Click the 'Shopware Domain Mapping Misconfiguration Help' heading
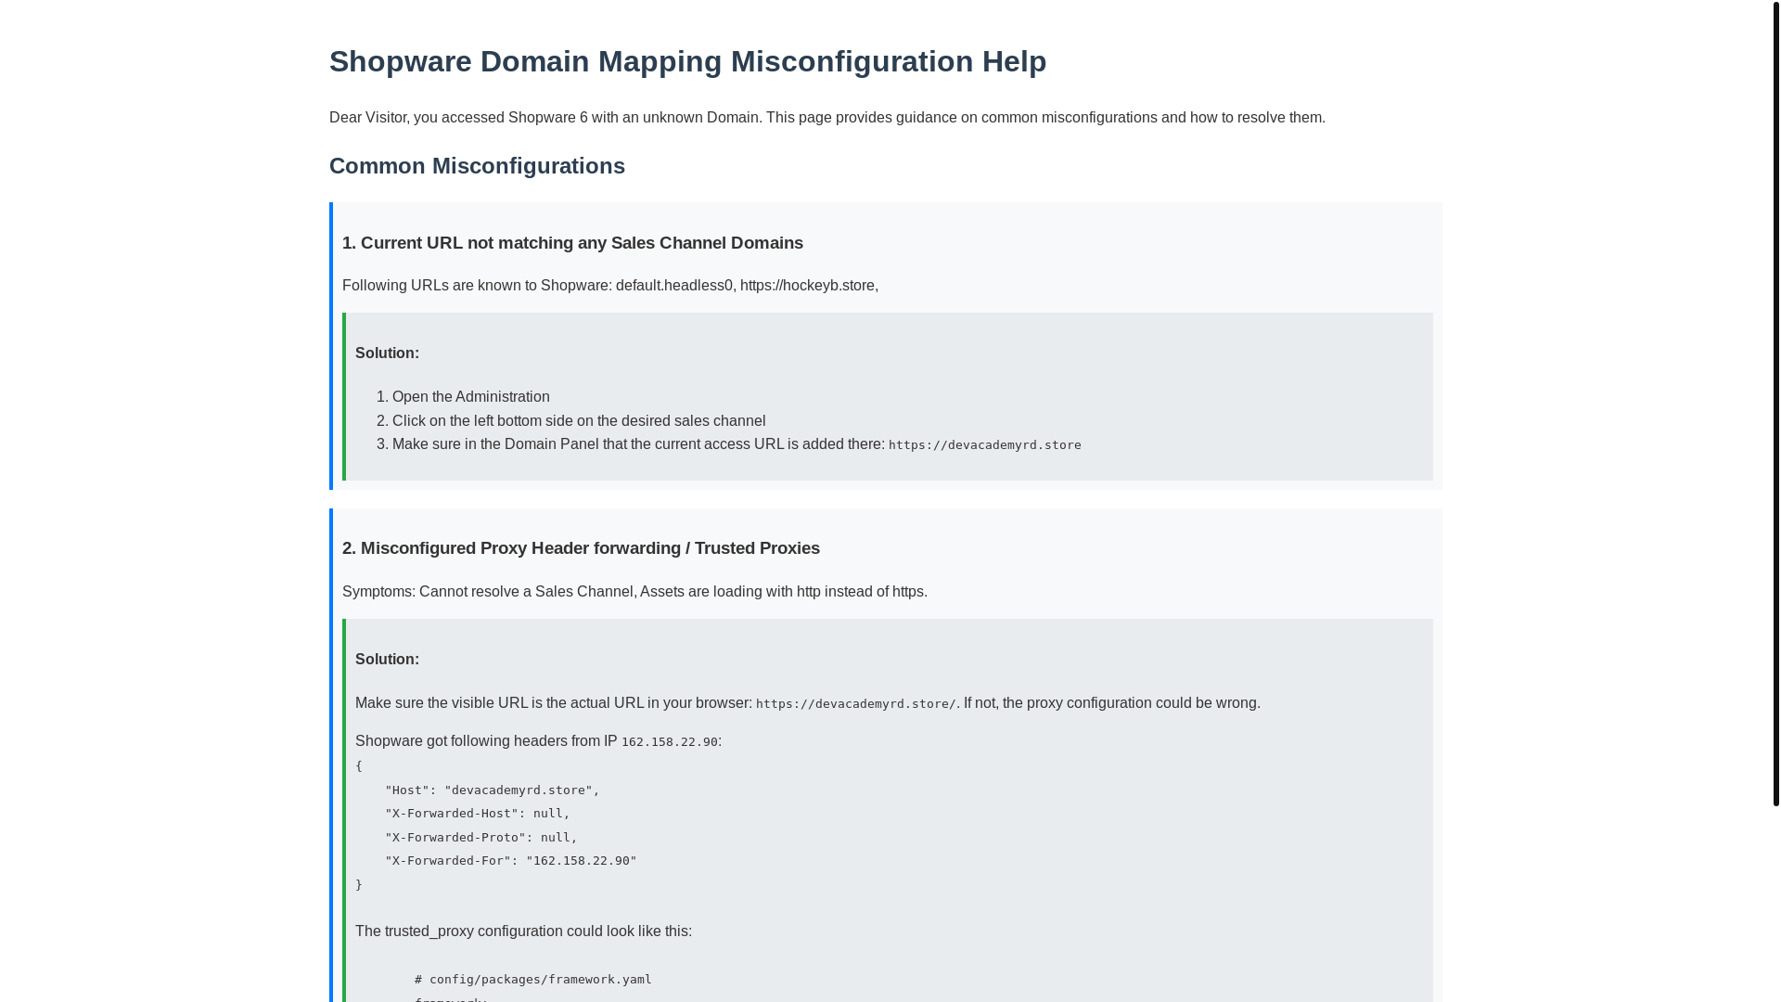Viewport: 1781px width, 1002px height. pyautogui.click(x=687, y=61)
